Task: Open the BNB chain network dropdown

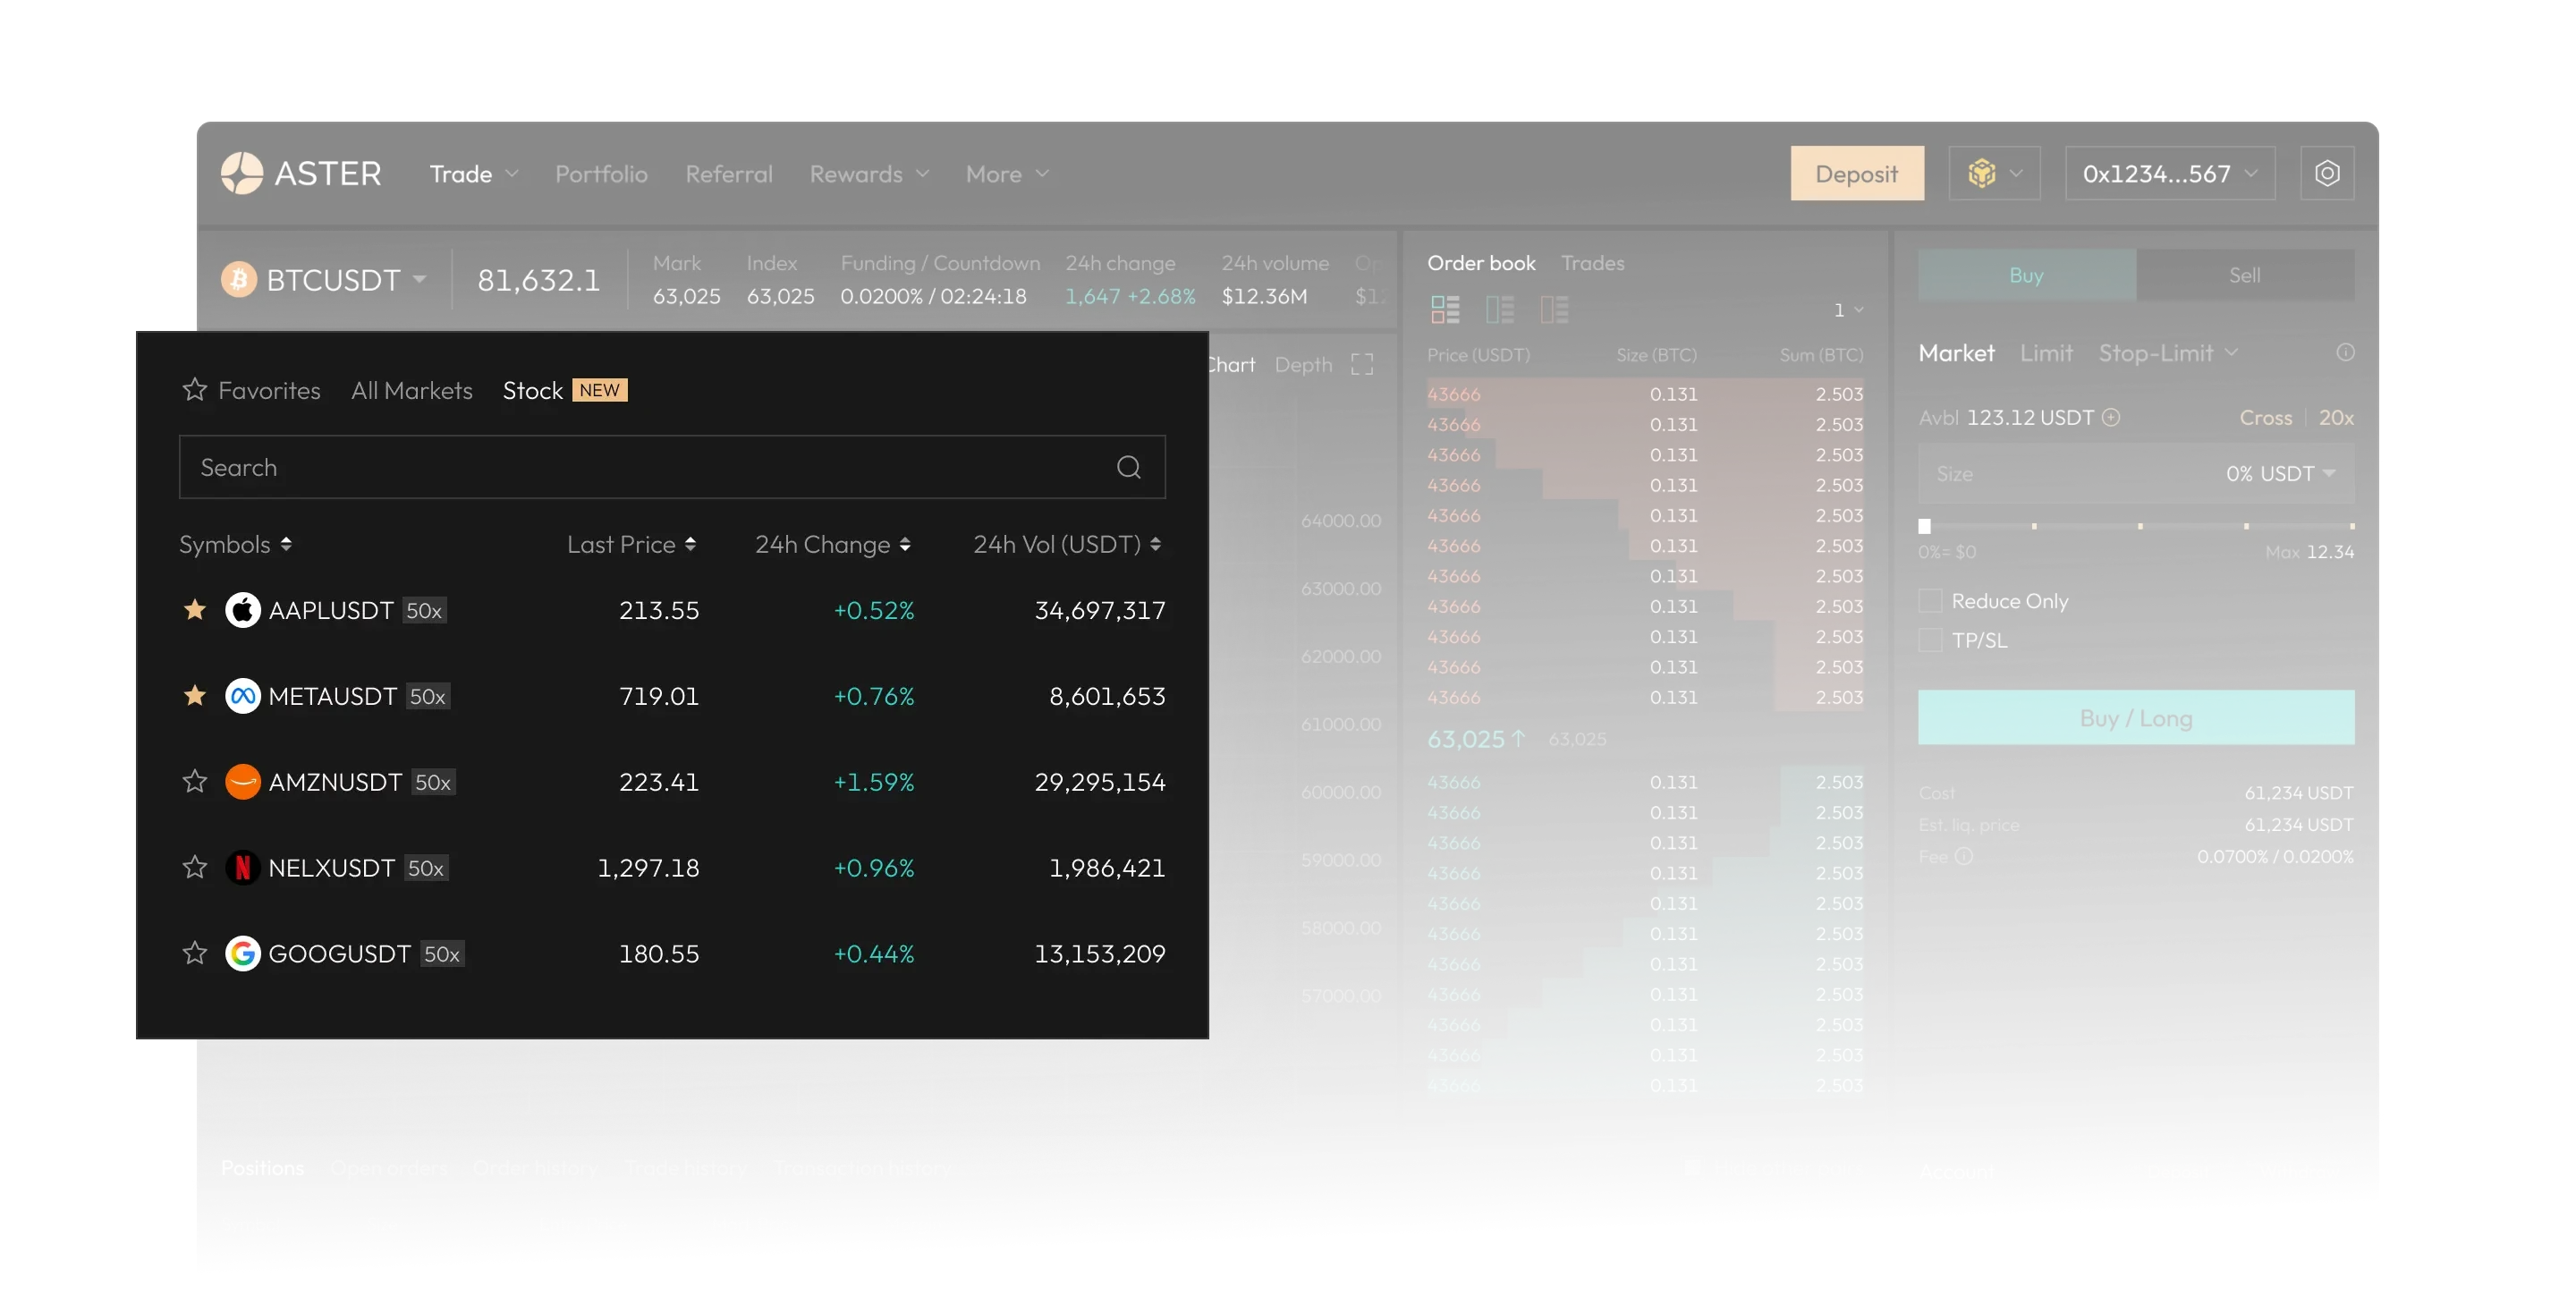Action: coord(1994,173)
